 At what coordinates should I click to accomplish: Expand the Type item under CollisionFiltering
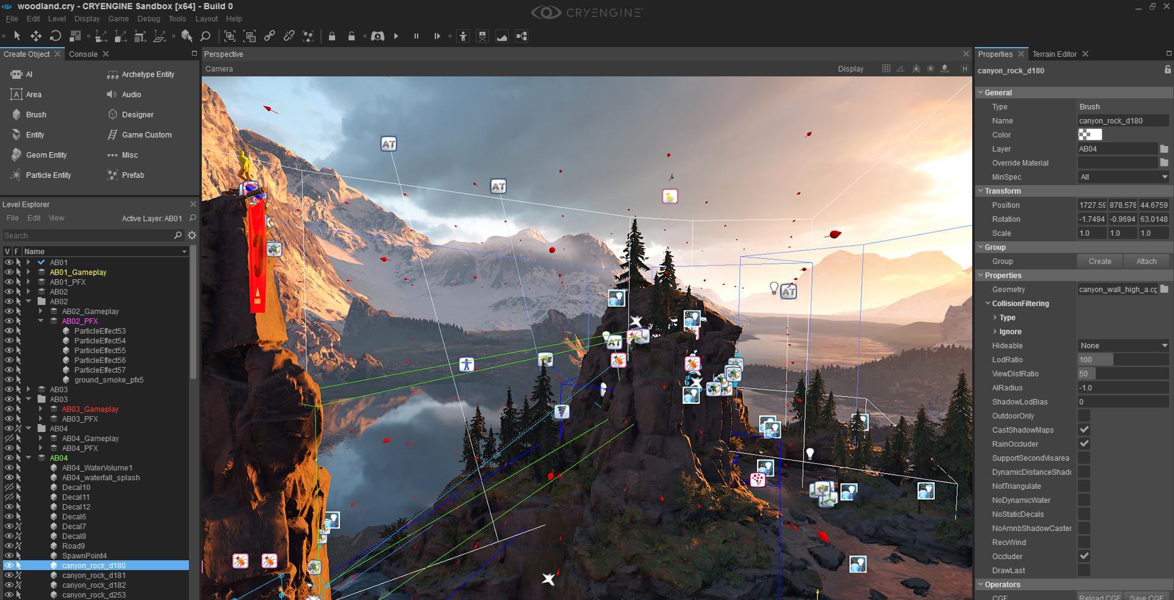[995, 318]
